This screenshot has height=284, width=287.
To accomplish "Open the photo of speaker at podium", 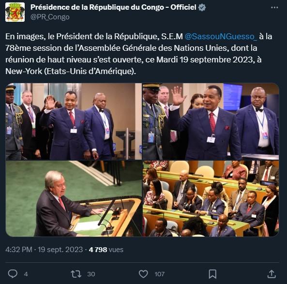I will pyautogui.click(x=74, y=198).
